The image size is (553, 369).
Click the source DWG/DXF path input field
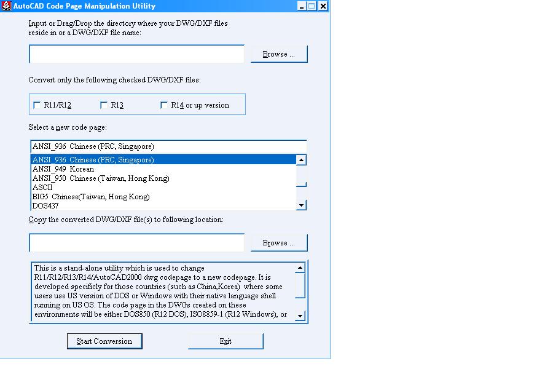pyautogui.click(x=137, y=54)
